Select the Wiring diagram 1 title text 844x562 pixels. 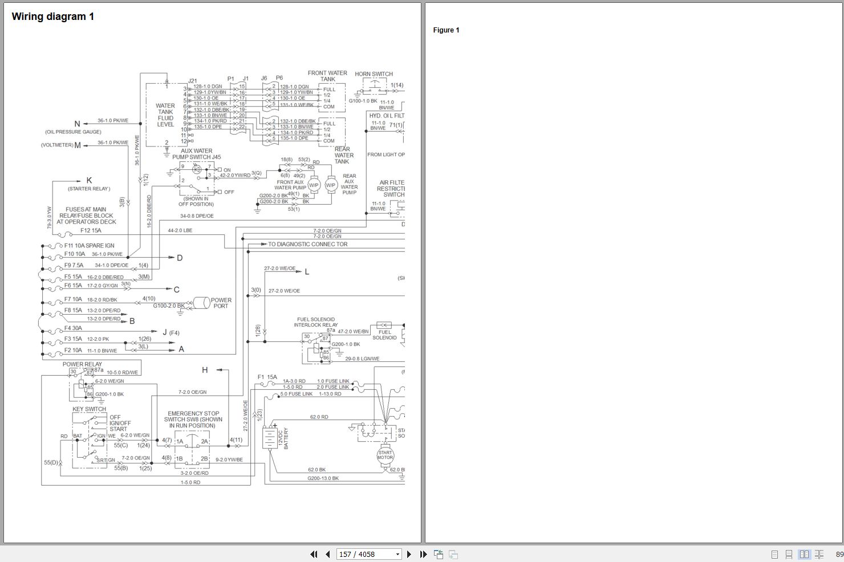point(52,16)
